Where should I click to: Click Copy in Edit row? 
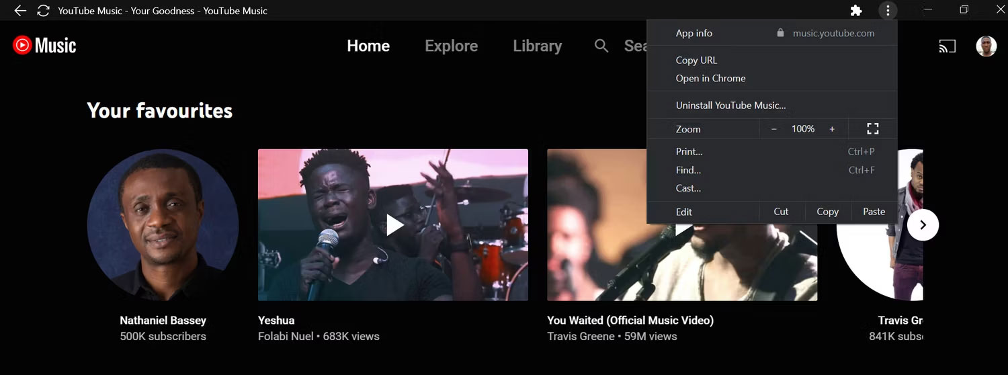coord(827,211)
